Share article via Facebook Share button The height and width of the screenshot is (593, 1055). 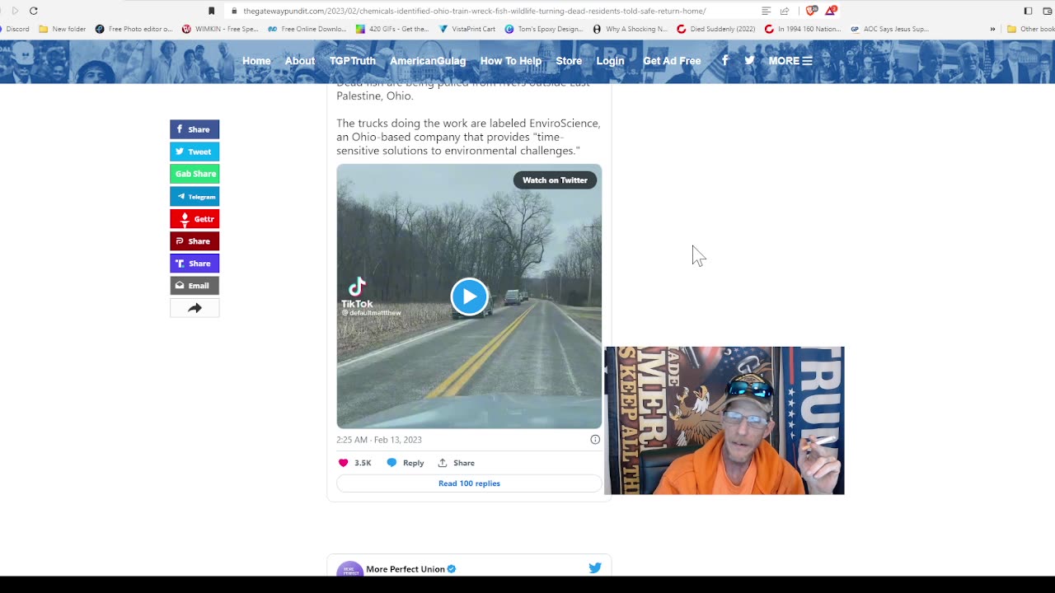click(195, 129)
